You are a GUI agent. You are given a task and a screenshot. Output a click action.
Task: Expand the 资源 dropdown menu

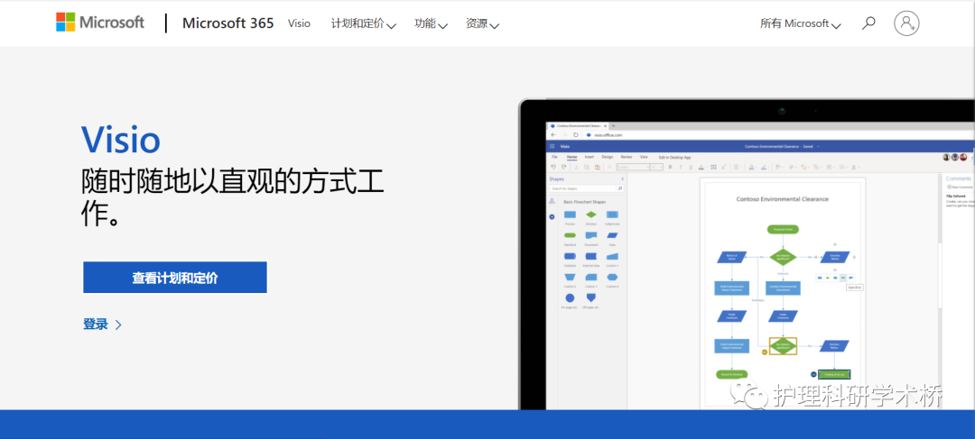482,23
